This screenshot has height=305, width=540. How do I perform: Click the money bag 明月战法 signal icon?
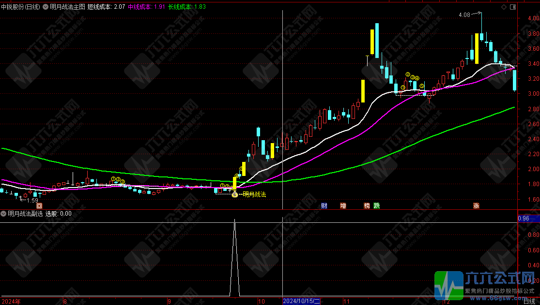(235, 195)
